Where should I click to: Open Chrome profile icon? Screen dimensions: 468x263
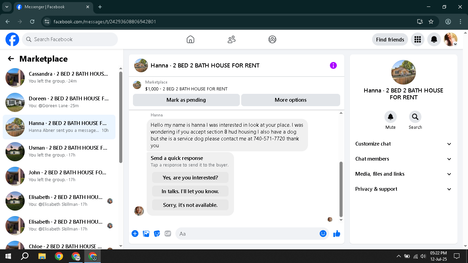(448, 22)
